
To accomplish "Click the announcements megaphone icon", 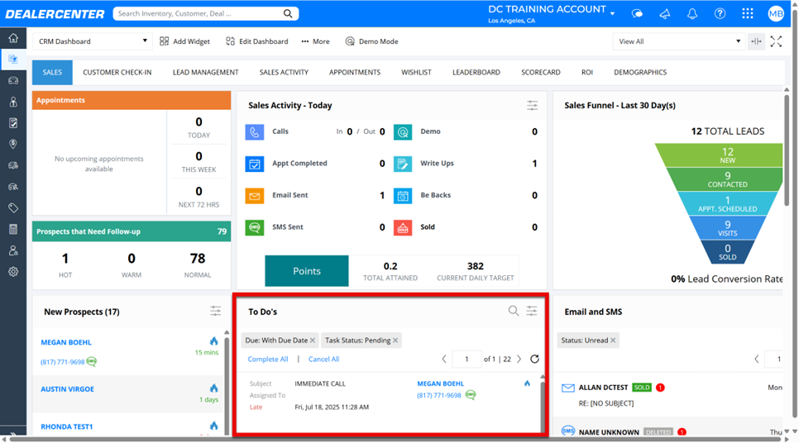I will click(664, 14).
